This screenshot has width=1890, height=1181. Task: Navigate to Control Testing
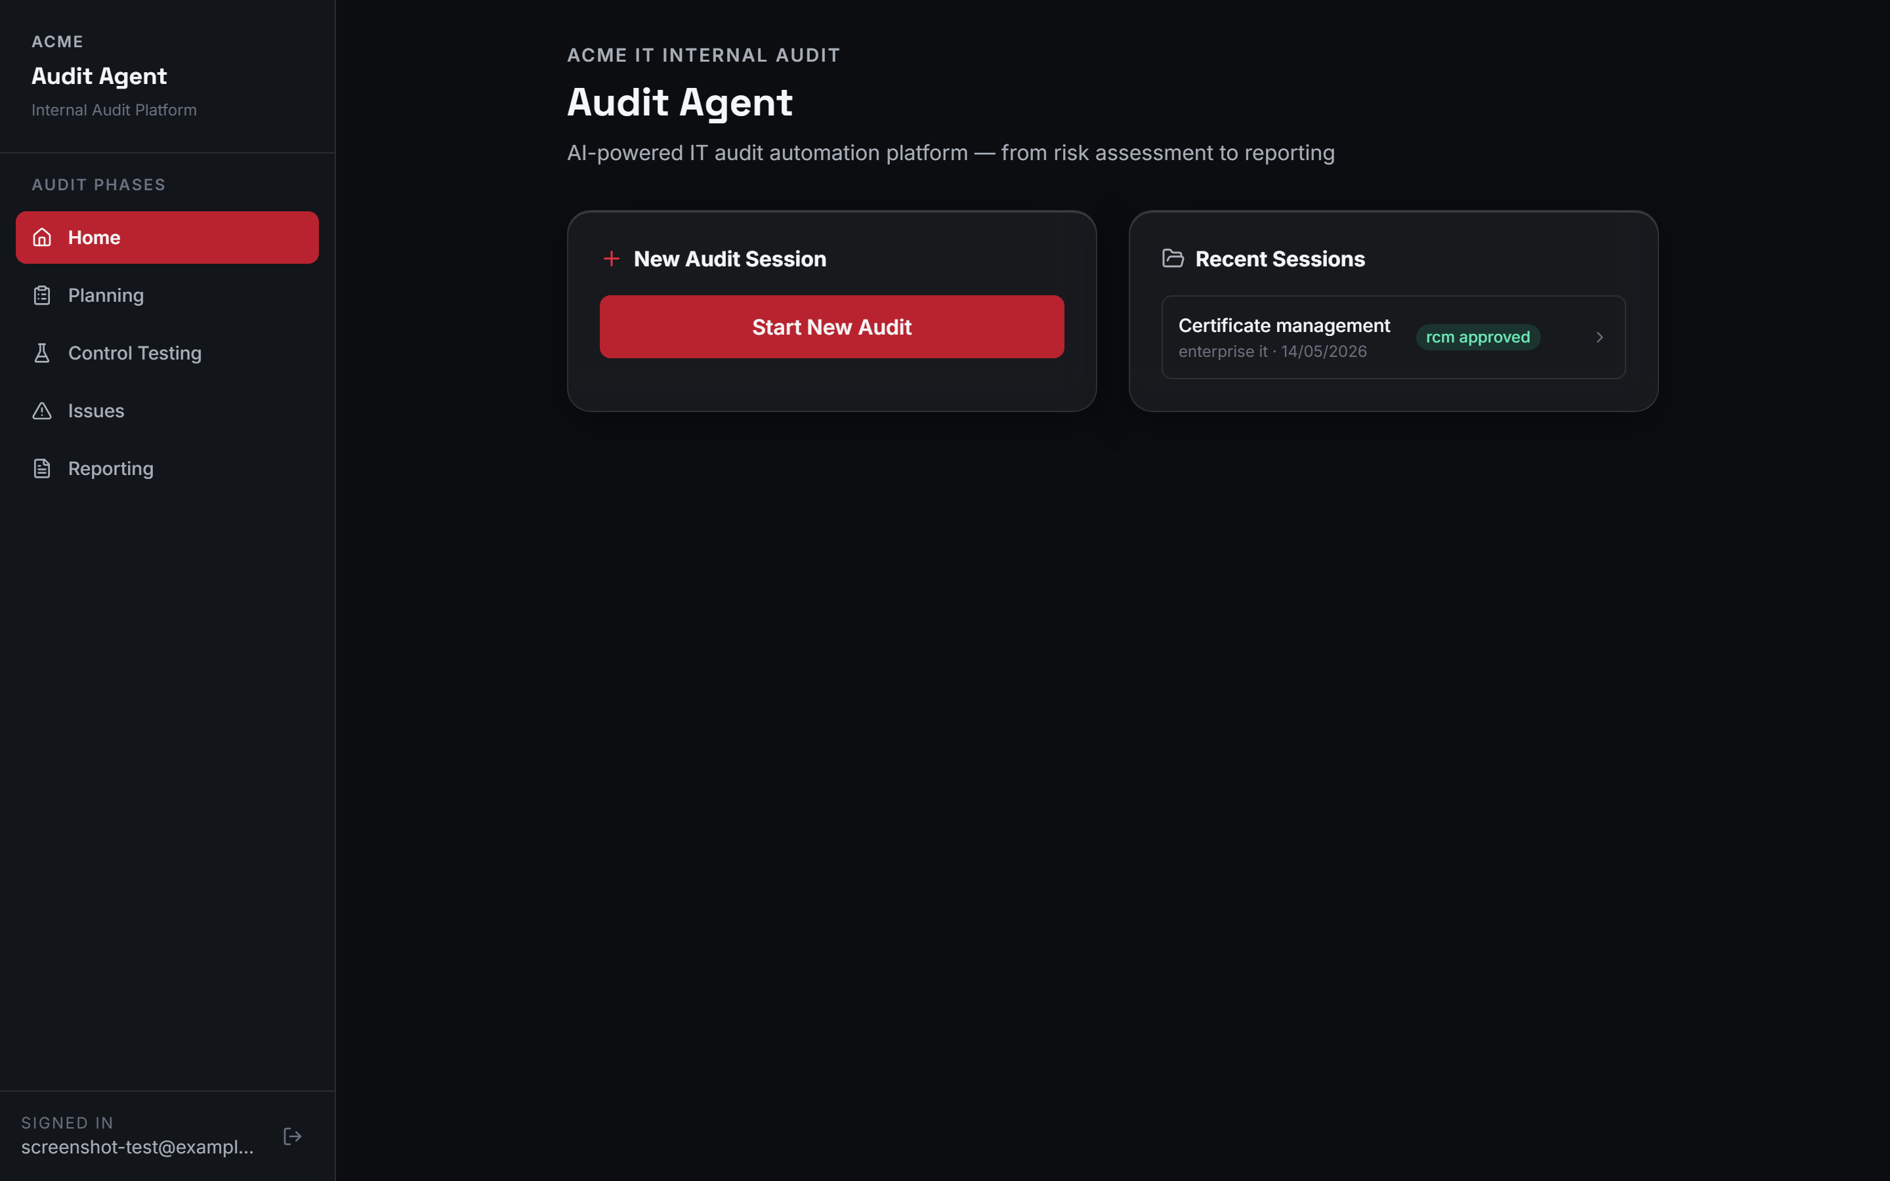(x=167, y=353)
